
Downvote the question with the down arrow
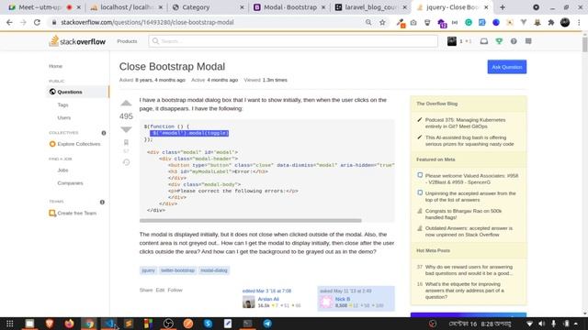126,129
